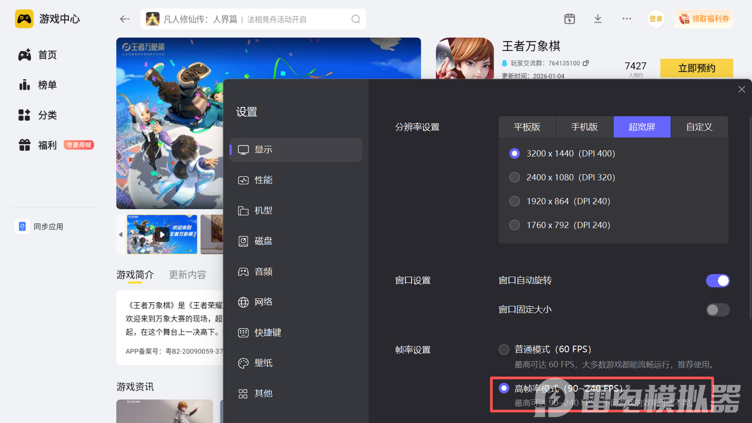752x423 pixels.
Task: Play the video thumbnail in gallery
Action: pos(162,234)
